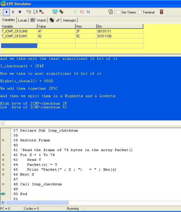Show memory with the blue M icon

click(x=88, y=12)
